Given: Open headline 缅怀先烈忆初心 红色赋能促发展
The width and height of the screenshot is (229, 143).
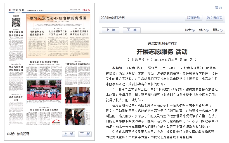Looking at the screenshot, I should click(x=58, y=18).
